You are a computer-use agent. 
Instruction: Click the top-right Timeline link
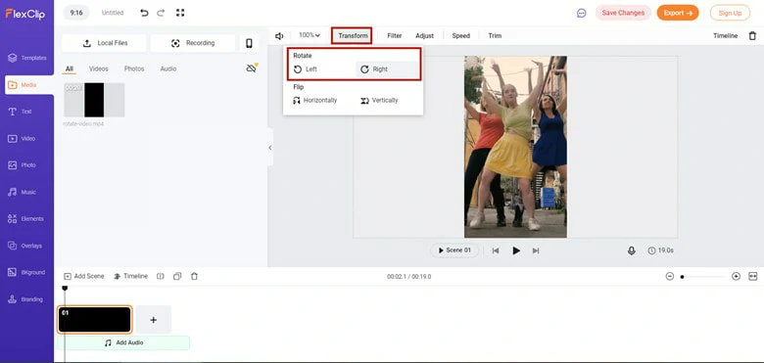point(725,36)
